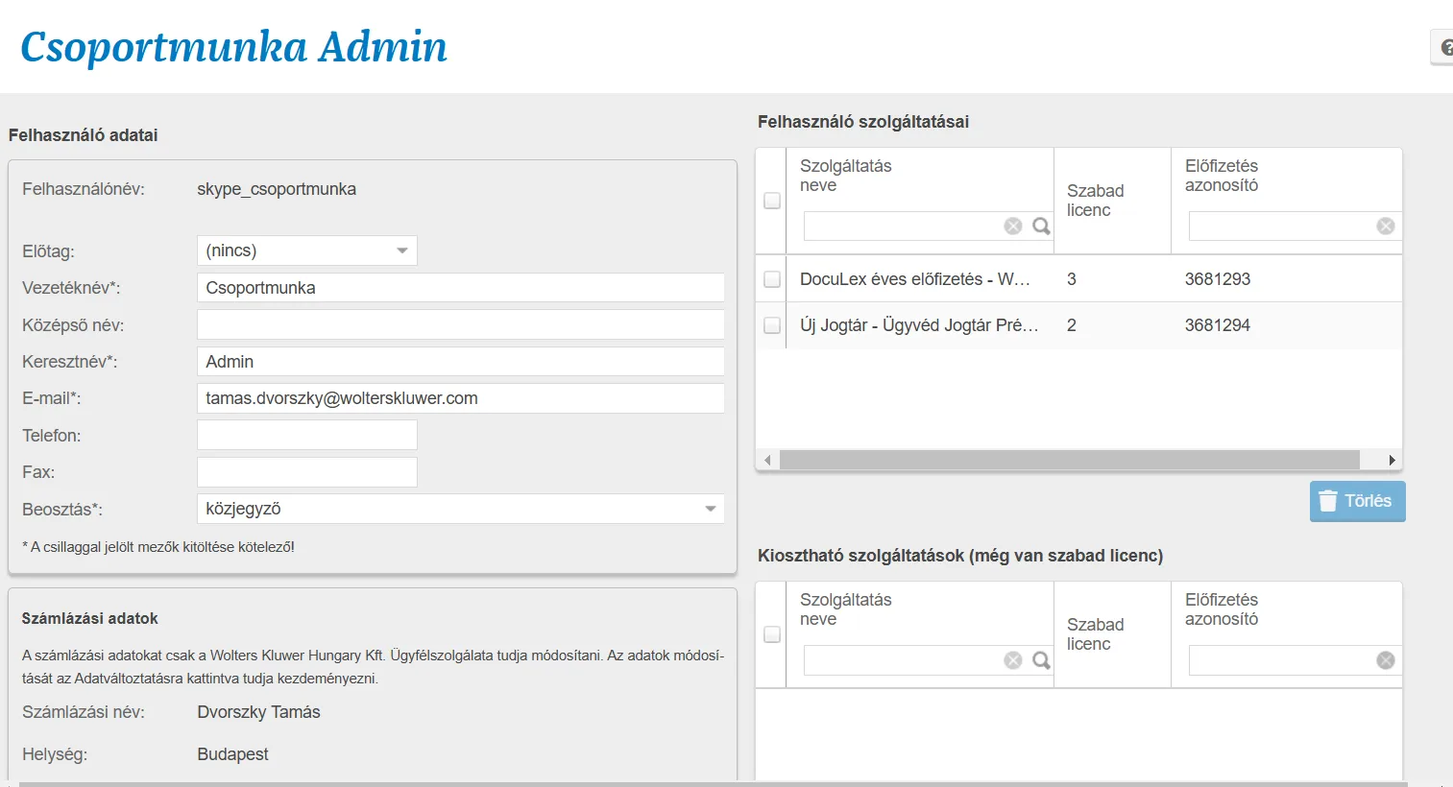Click into the Keresztnév field
1453x787 pixels.
tap(461, 362)
